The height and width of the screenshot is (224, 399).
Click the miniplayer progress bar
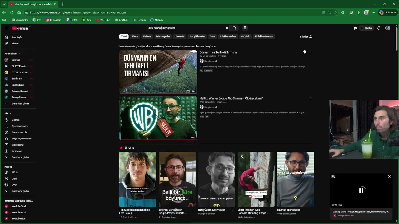(x=361, y=208)
